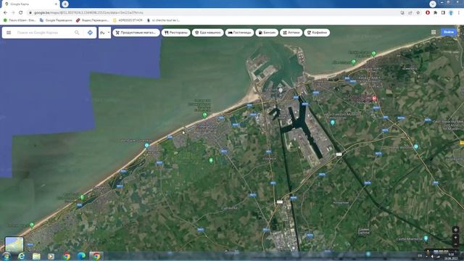Click the grey location pin in the harbor
464x261 pixels.
coord(281,90)
